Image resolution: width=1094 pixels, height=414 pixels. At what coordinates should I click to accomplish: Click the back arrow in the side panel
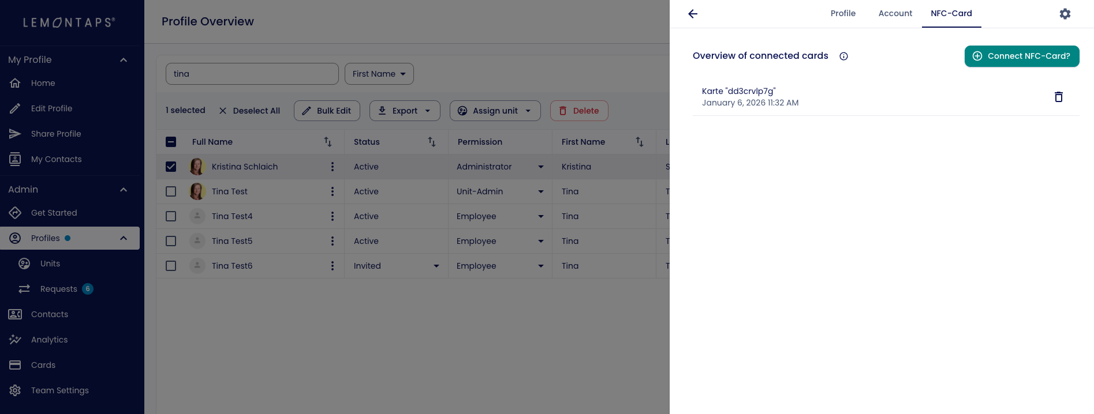[x=693, y=14]
